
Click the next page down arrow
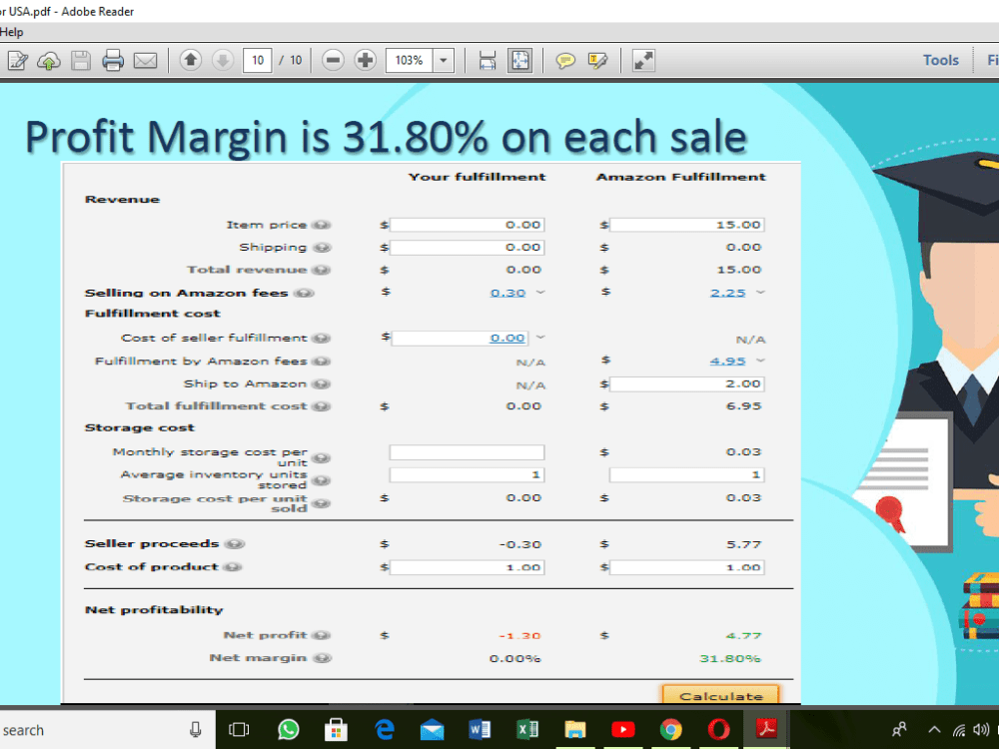[223, 61]
